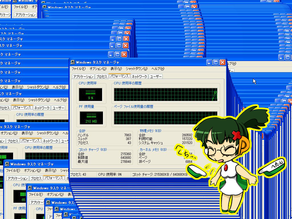
Task: Open ヘルプ(H) menu in the foreground window
Action: (158, 69)
